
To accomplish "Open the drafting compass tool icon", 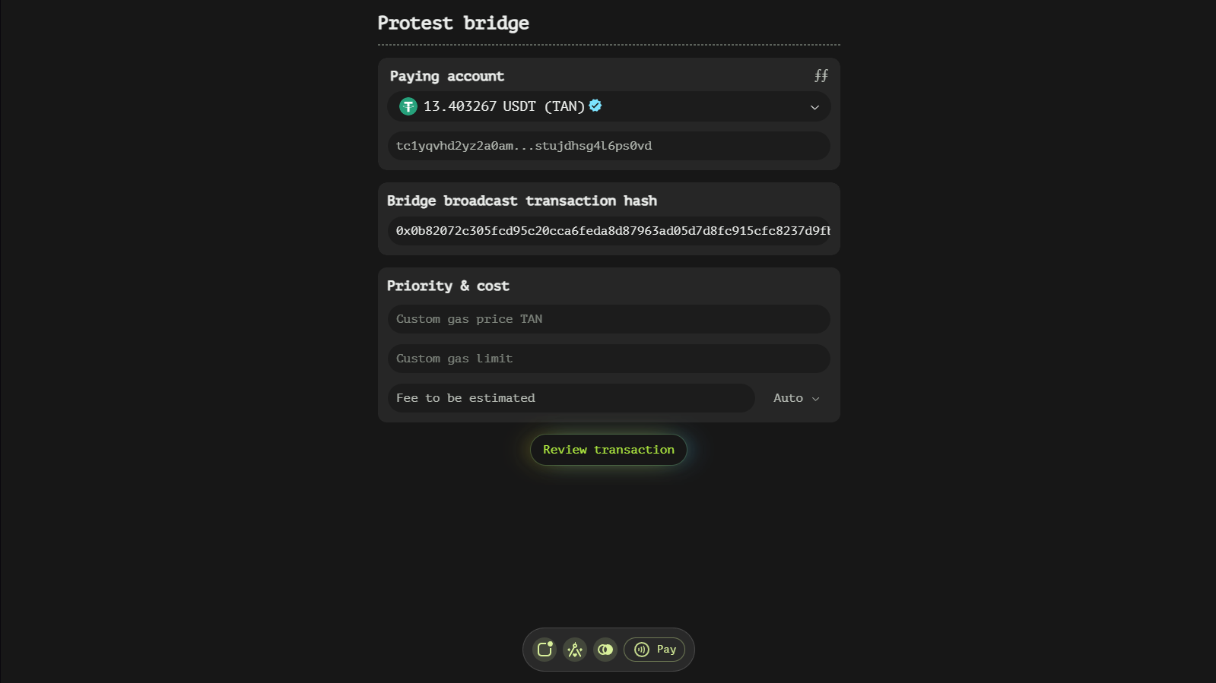I will point(575,650).
